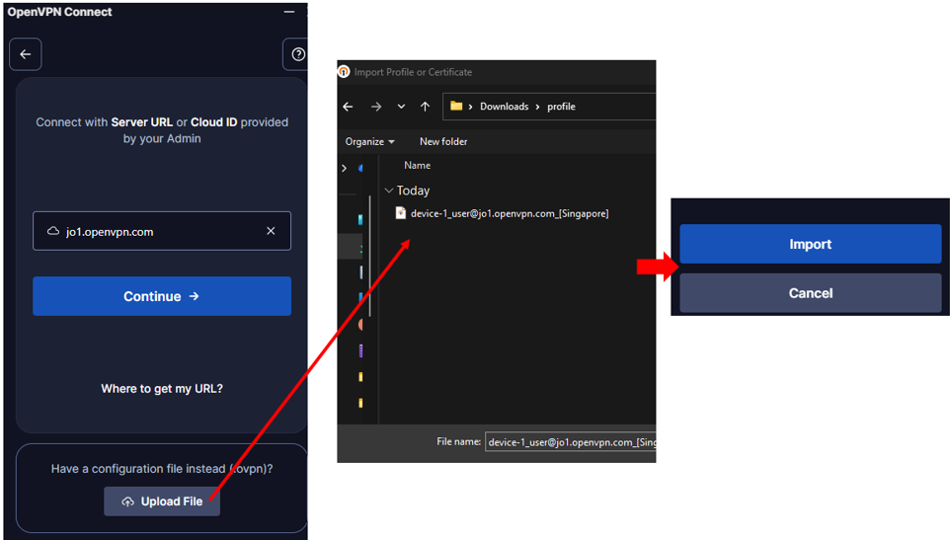Click the breadcrumb chevron after Downloads

(x=537, y=107)
